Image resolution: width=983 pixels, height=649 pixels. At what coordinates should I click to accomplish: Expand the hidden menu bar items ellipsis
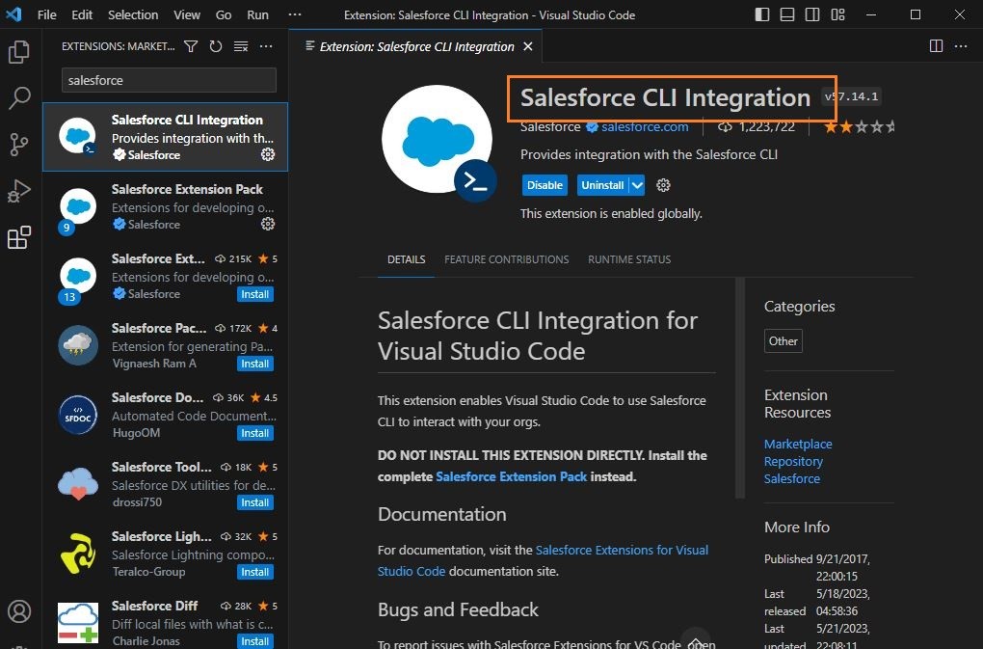pyautogui.click(x=295, y=14)
